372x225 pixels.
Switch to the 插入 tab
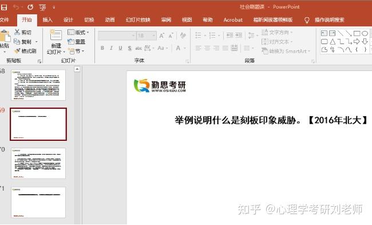pos(48,19)
